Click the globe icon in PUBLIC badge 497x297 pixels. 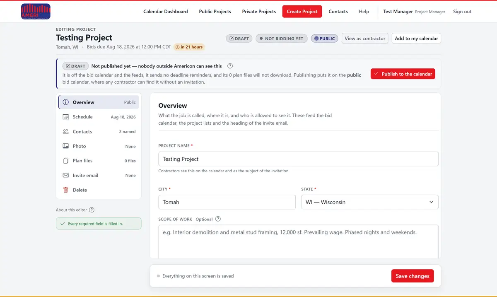[x=316, y=39]
